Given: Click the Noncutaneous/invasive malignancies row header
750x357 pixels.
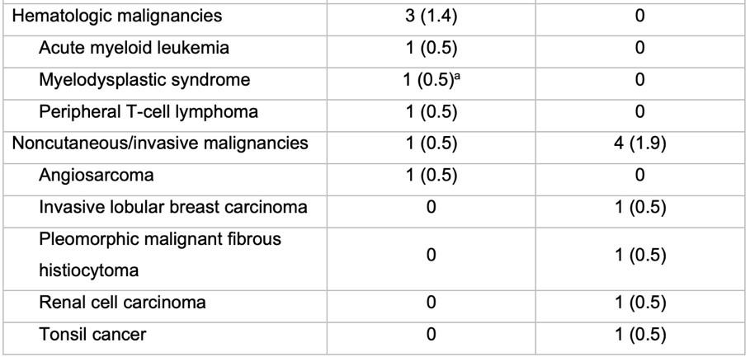Looking at the screenshot, I should 160,143.
